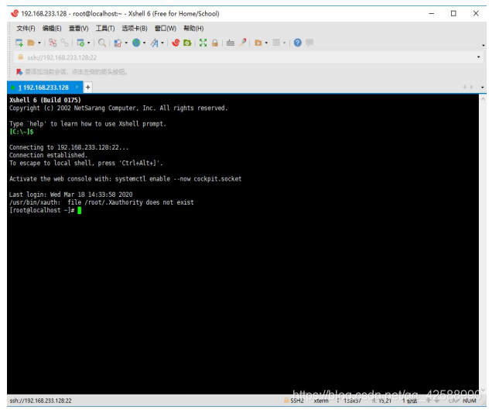Open the tab list dropdown arrow
The height and width of the screenshot is (410, 489).
483,87
